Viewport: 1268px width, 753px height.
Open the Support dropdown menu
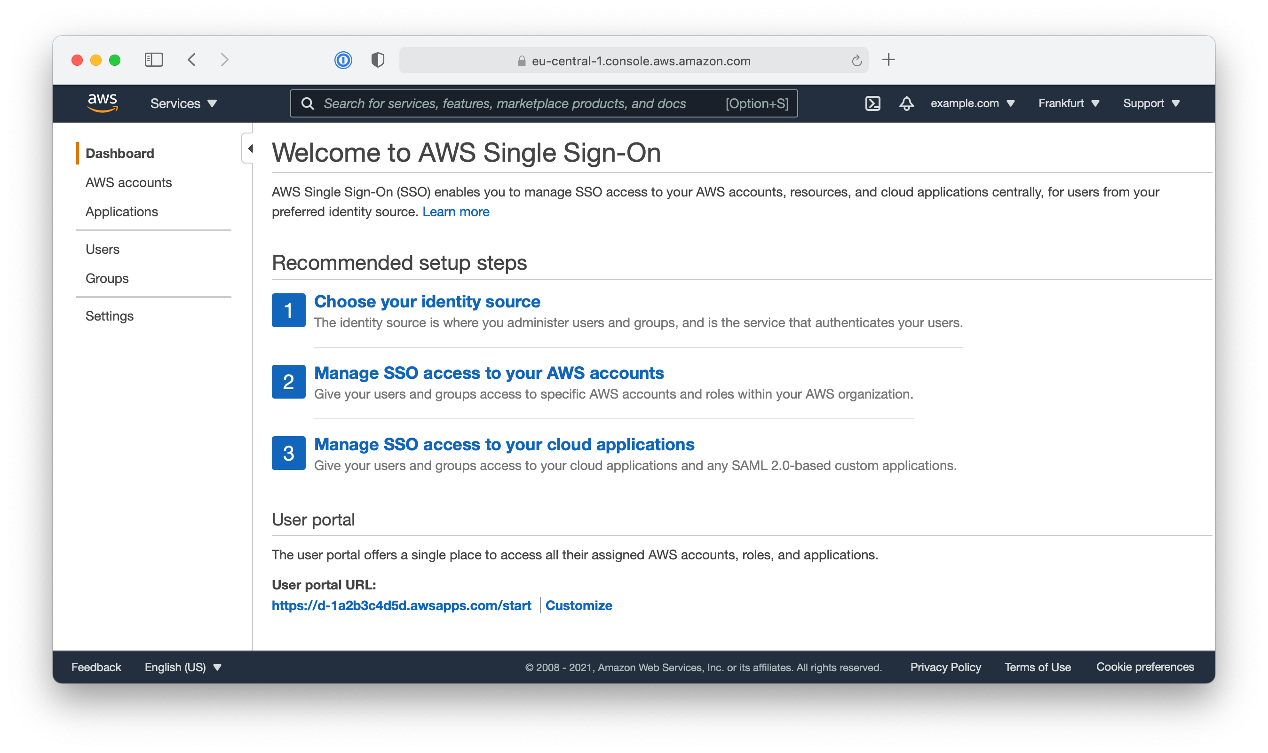pyautogui.click(x=1151, y=103)
